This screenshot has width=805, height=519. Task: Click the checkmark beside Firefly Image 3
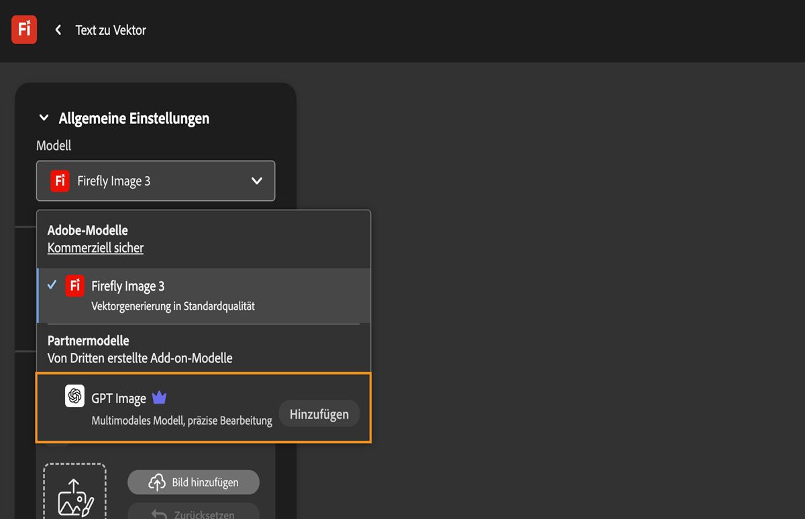pos(52,285)
